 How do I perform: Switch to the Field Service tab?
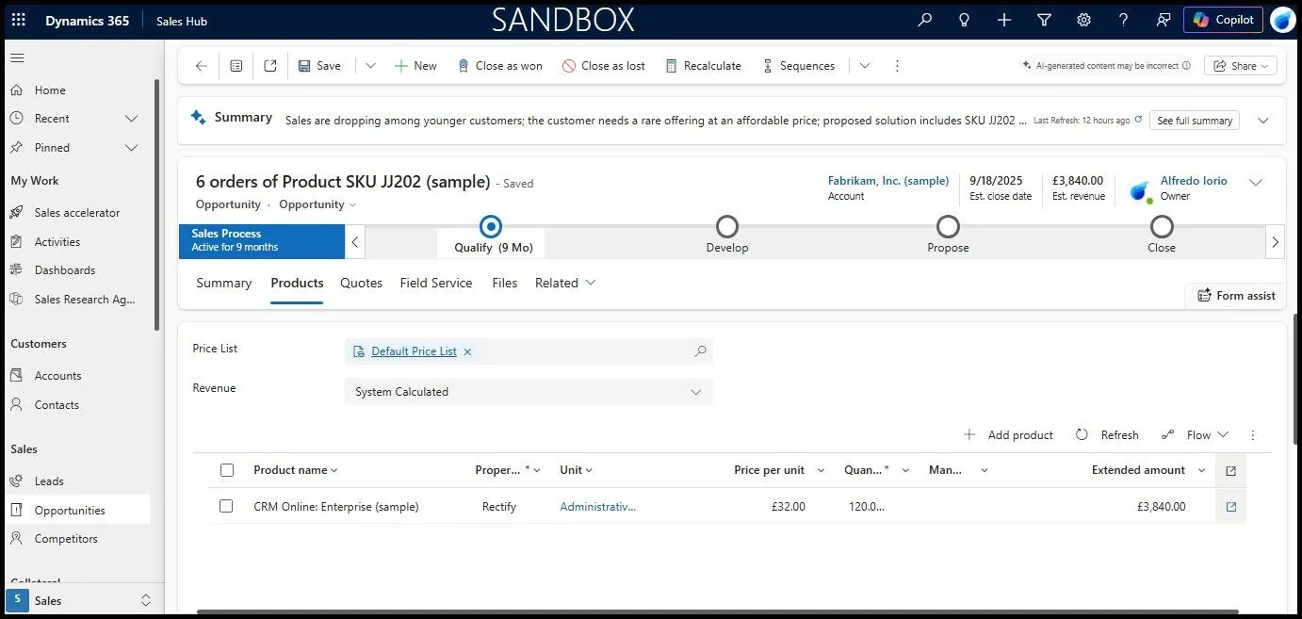click(436, 283)
